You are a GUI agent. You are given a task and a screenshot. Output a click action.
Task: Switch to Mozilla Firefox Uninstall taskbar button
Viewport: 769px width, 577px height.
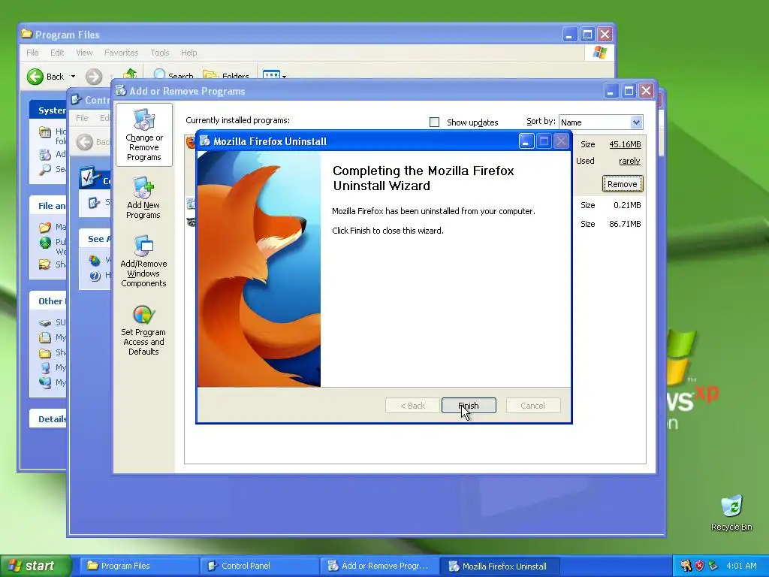click(499, 566)
